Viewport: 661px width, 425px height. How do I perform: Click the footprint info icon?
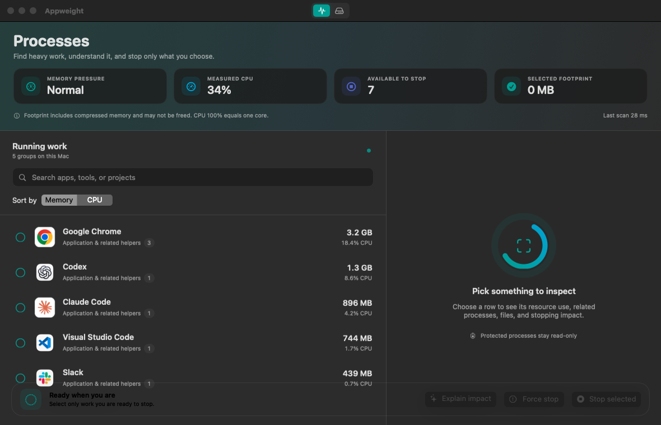(17, 116)
